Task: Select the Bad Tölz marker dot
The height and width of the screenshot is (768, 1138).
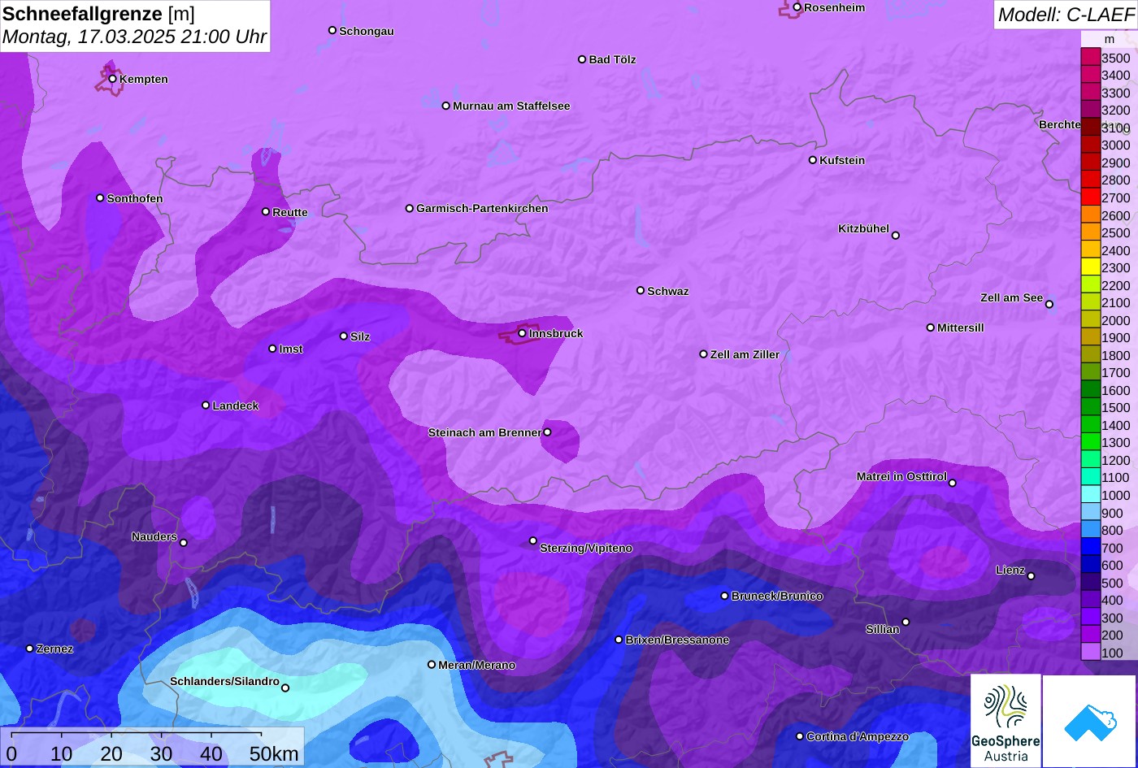Action: point(582,59)
